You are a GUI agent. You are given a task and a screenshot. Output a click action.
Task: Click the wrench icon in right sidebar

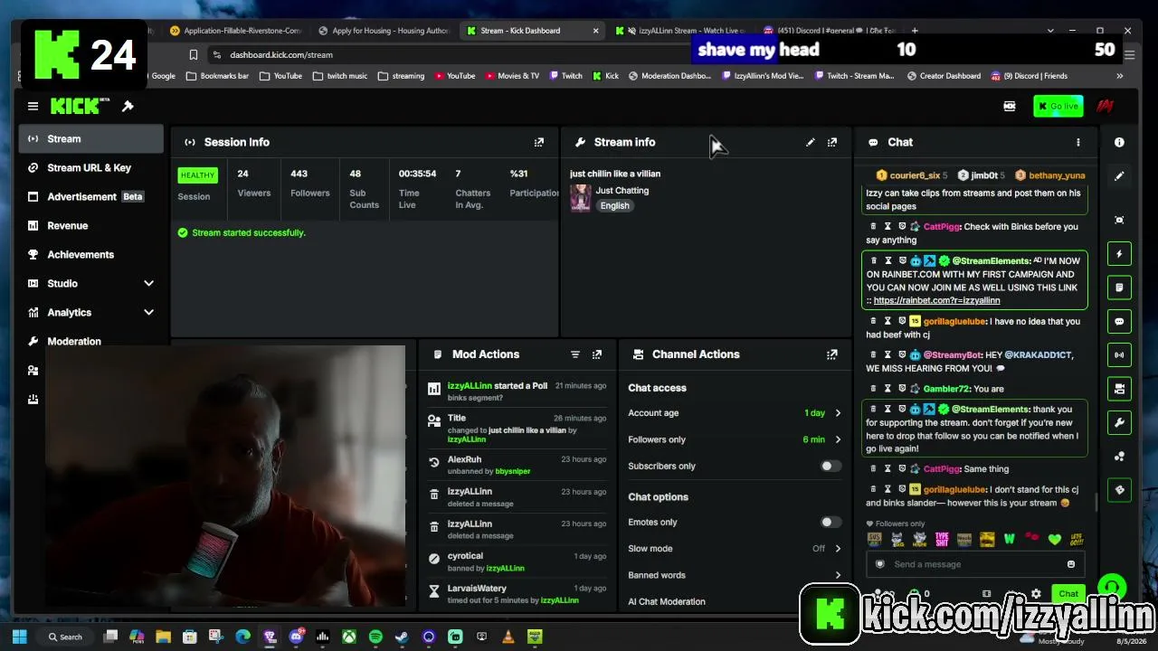coord(1119,422)
